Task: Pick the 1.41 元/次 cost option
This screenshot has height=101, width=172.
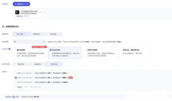Action: pyautogui.click(x=16, y=82)
